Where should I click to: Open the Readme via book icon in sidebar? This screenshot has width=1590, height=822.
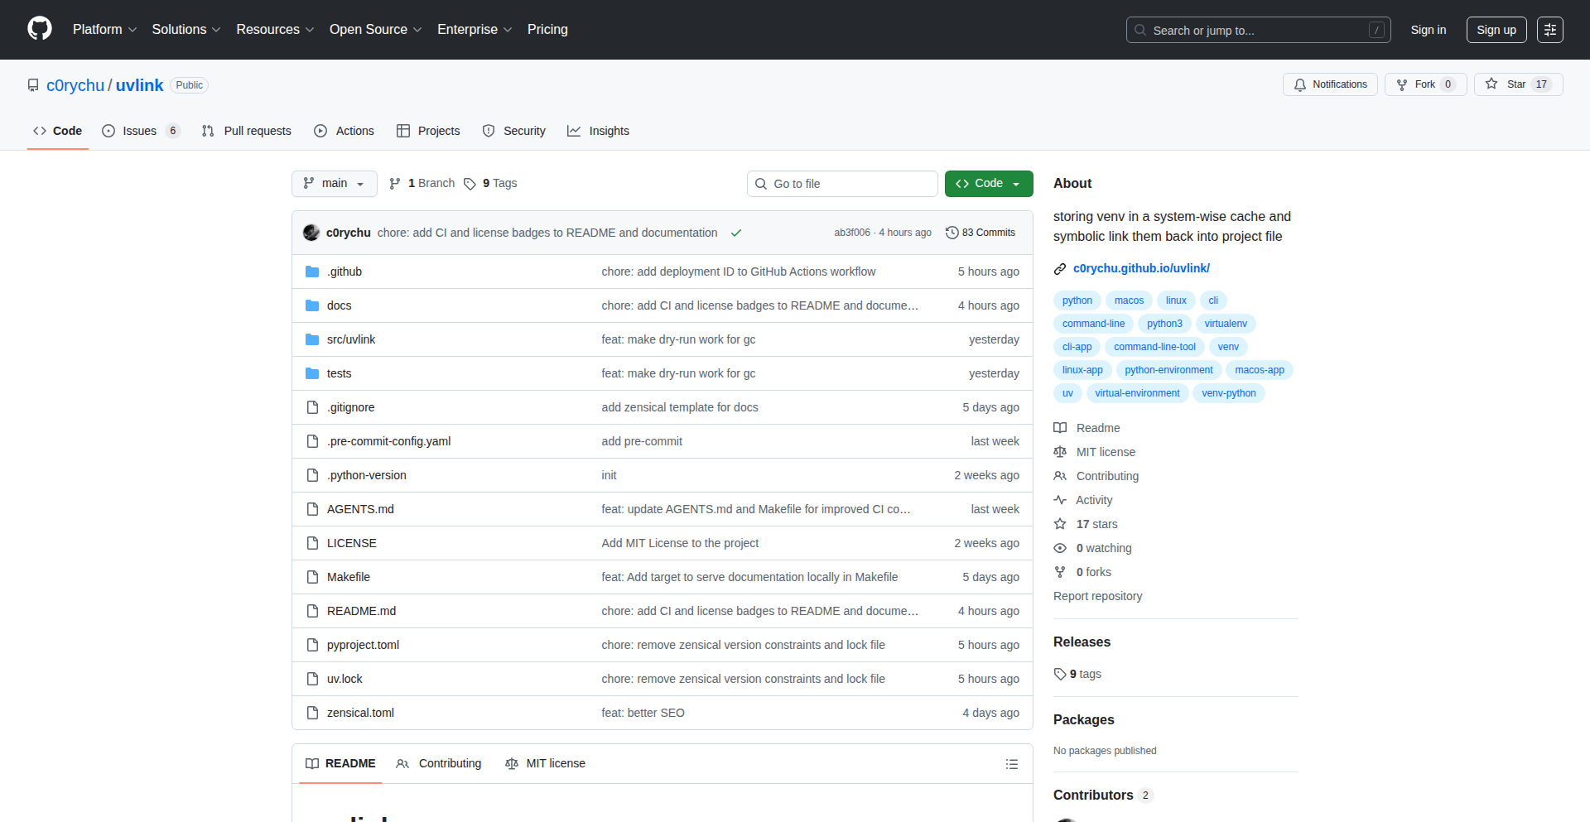click(1060, 428)
